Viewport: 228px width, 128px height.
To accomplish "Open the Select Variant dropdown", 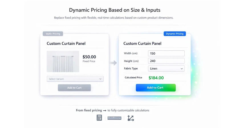I will (x=75, y=79).
